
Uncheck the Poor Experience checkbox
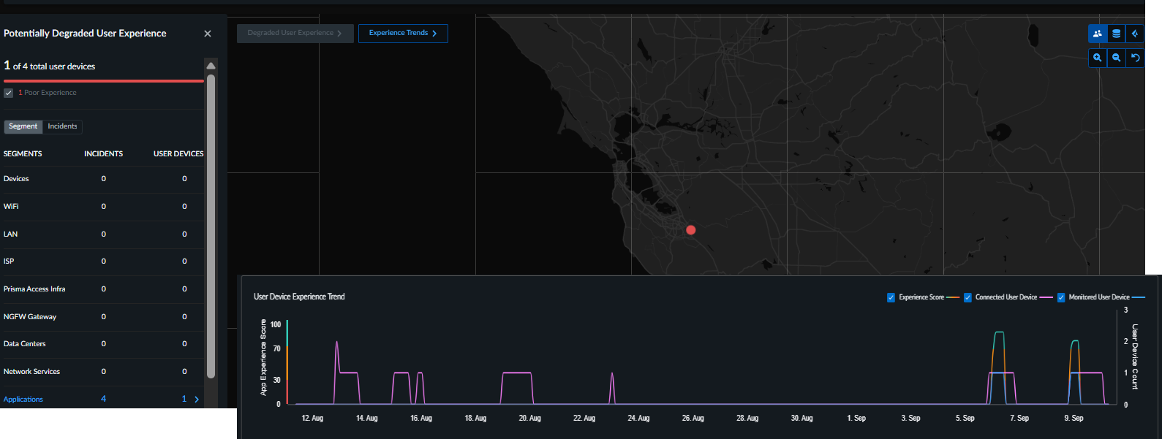[x=9, y=93]
